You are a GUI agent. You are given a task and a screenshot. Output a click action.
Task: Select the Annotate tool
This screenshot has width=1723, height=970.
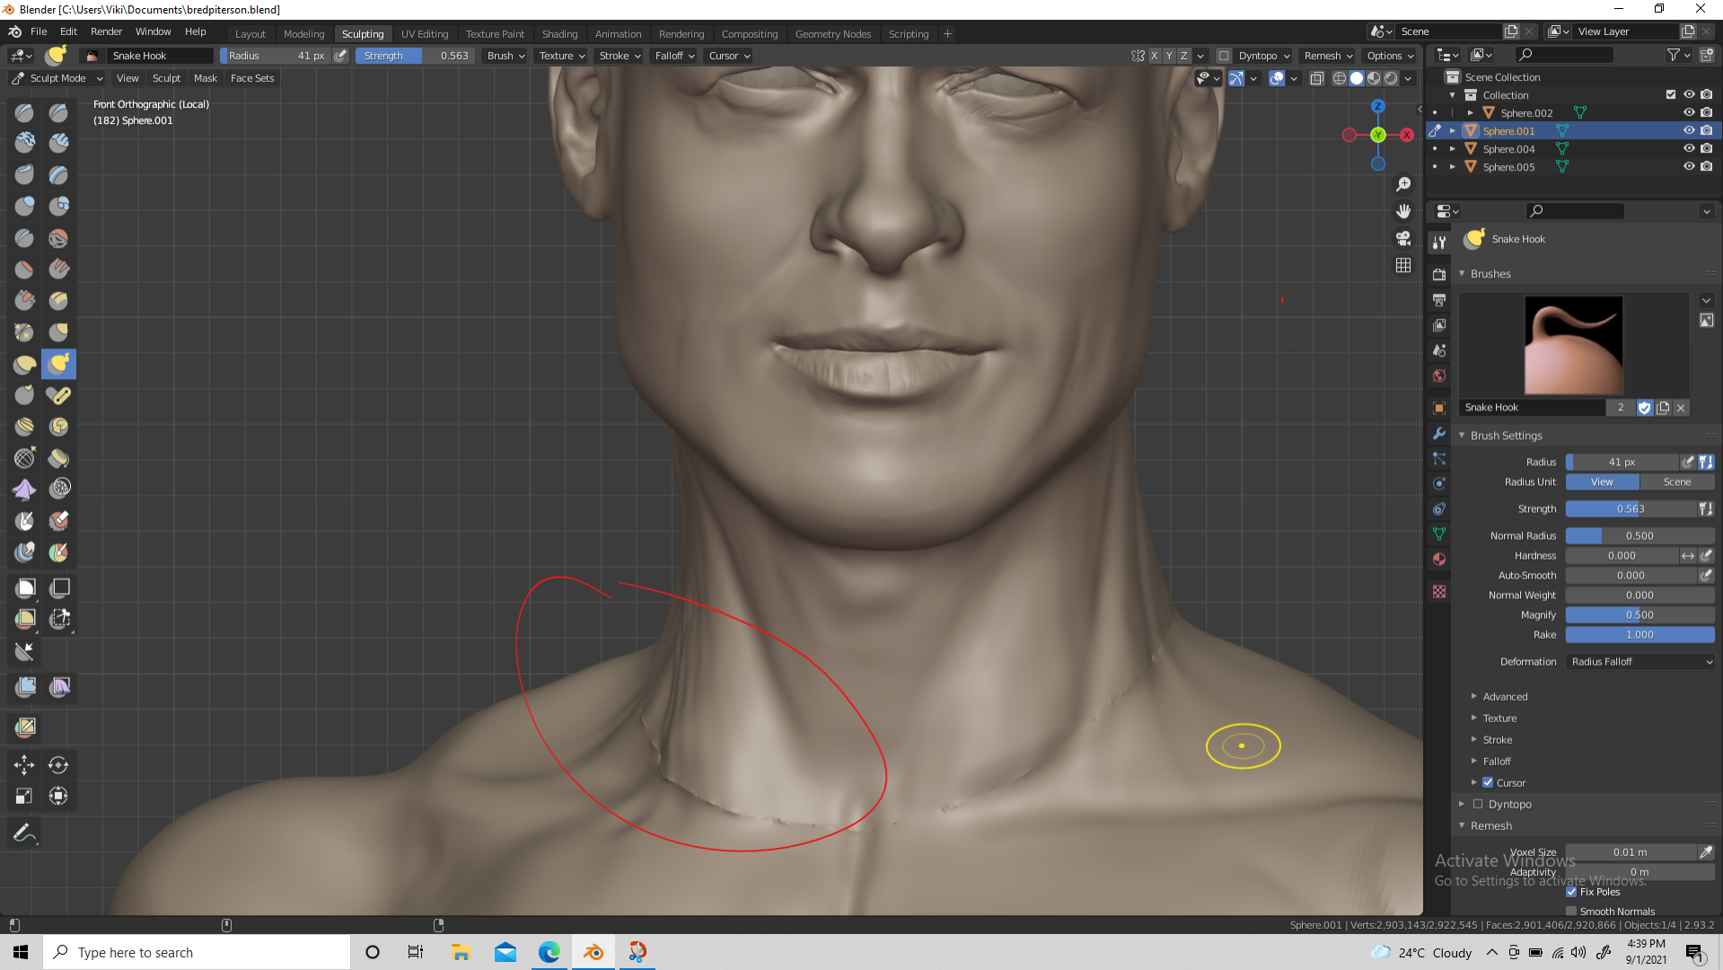[24, 833]
